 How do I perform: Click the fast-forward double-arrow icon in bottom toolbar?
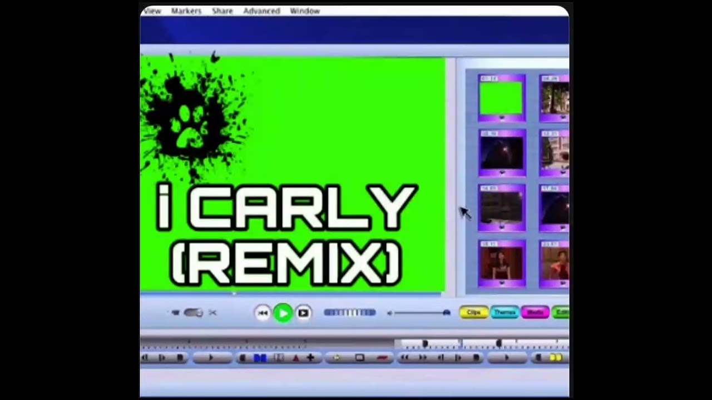423,358
